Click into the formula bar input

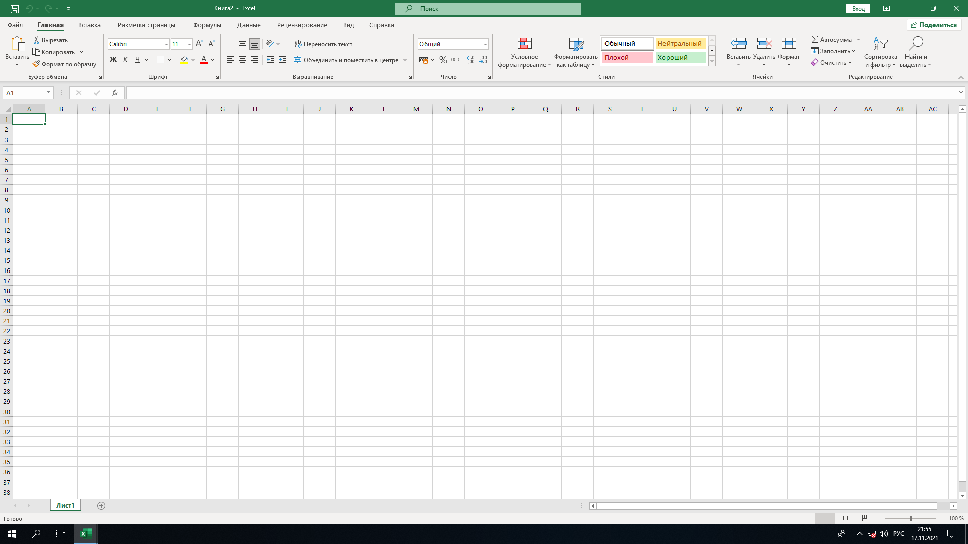click(541, 93)
